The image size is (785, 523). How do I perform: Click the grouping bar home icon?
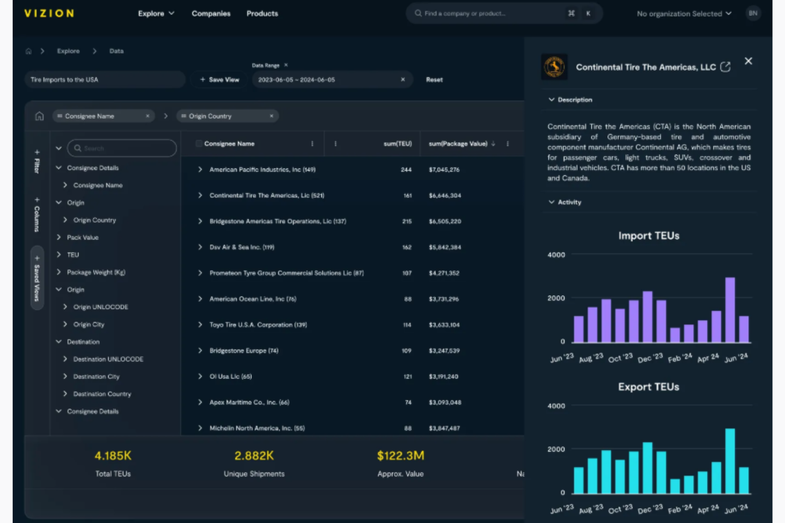[x=39, y=116]
